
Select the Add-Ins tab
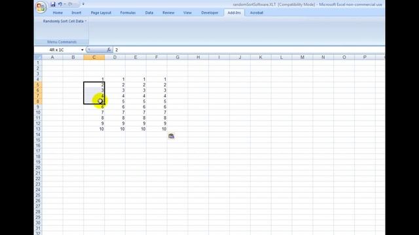[234, 13]
